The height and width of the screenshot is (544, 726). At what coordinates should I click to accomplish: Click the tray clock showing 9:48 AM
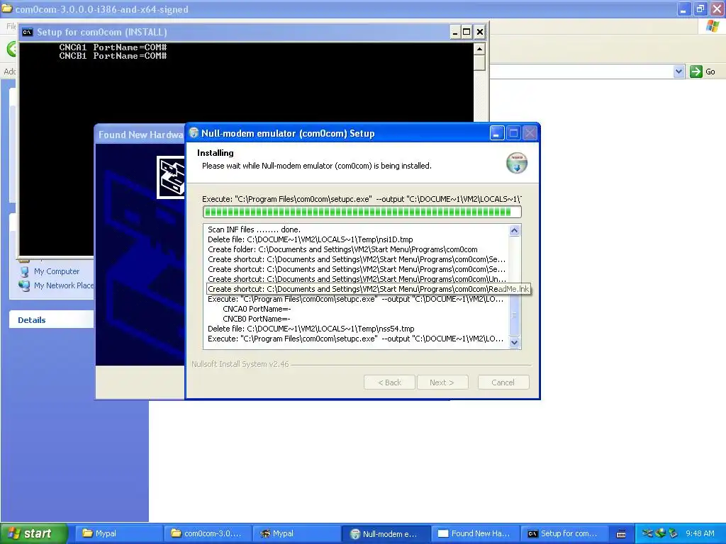pos(700,533)
